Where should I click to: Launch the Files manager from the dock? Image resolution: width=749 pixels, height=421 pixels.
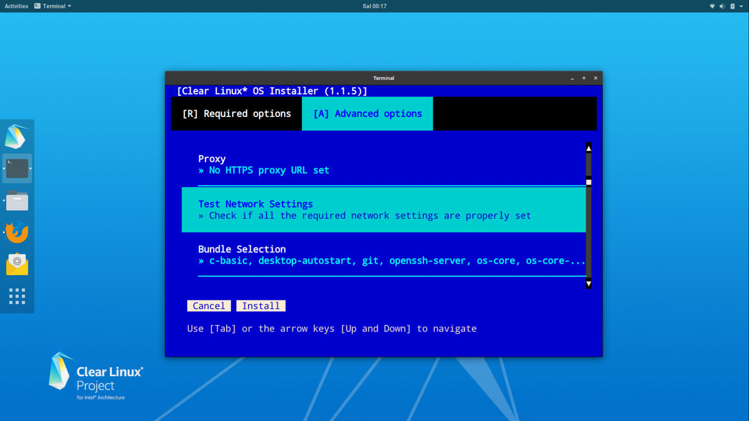click(x=17, y=200)
